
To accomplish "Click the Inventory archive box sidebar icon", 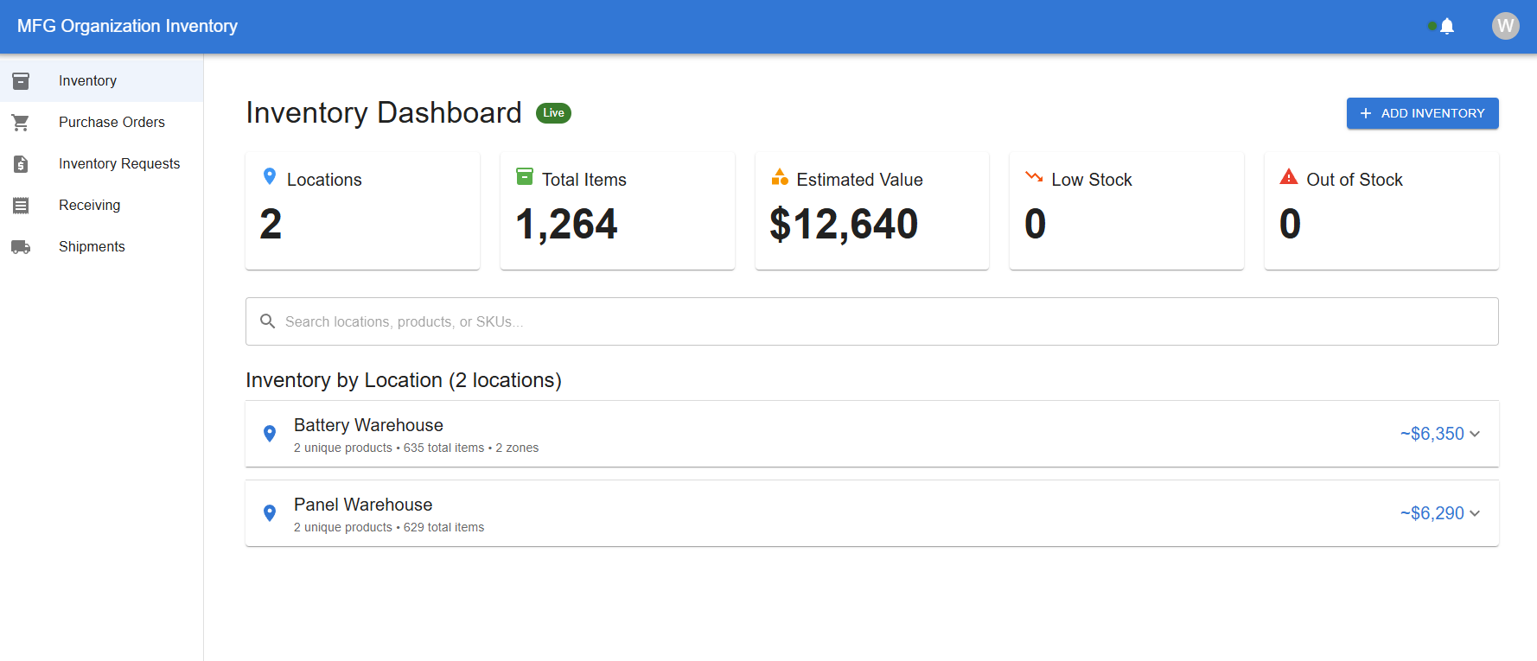I will coord(21,80).
